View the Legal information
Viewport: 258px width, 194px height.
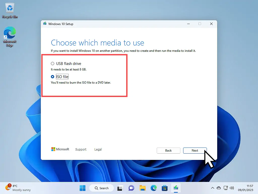point(98,149)
